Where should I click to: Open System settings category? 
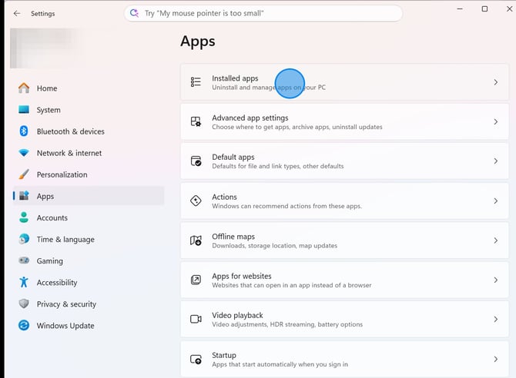pos(89,110)
